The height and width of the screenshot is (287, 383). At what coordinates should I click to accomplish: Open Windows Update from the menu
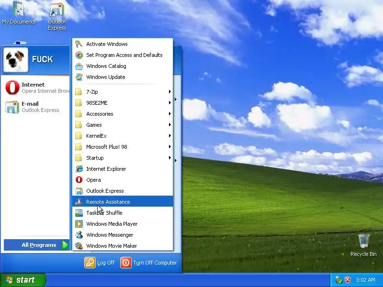pos(123,77)
